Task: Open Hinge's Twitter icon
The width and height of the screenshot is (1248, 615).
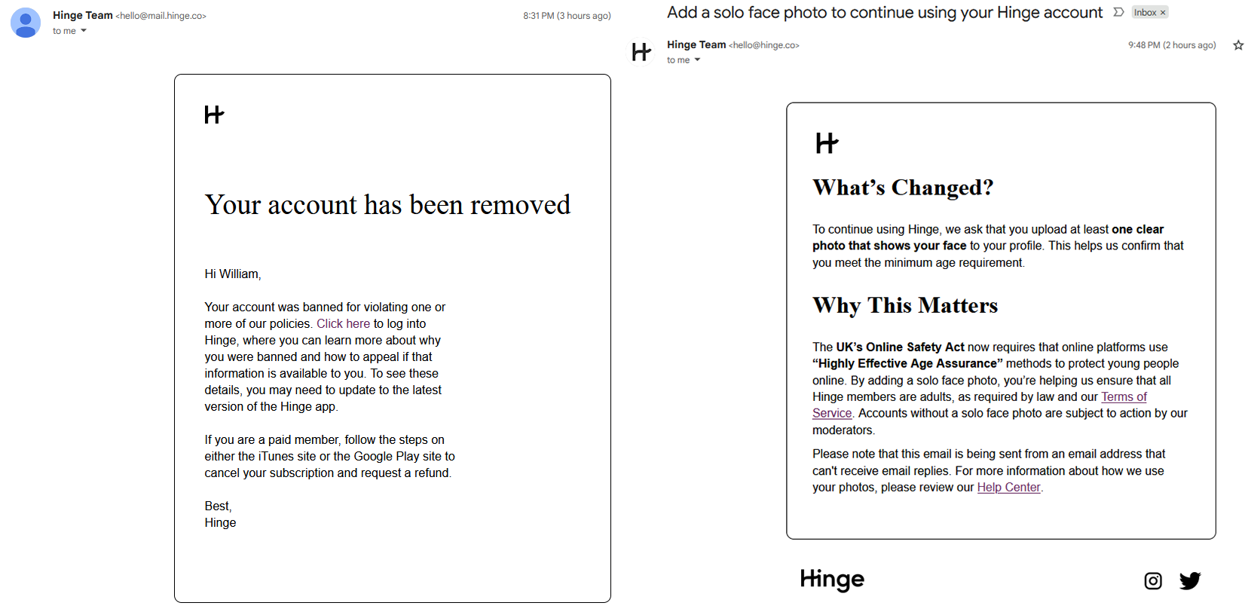Action: 1190,580
